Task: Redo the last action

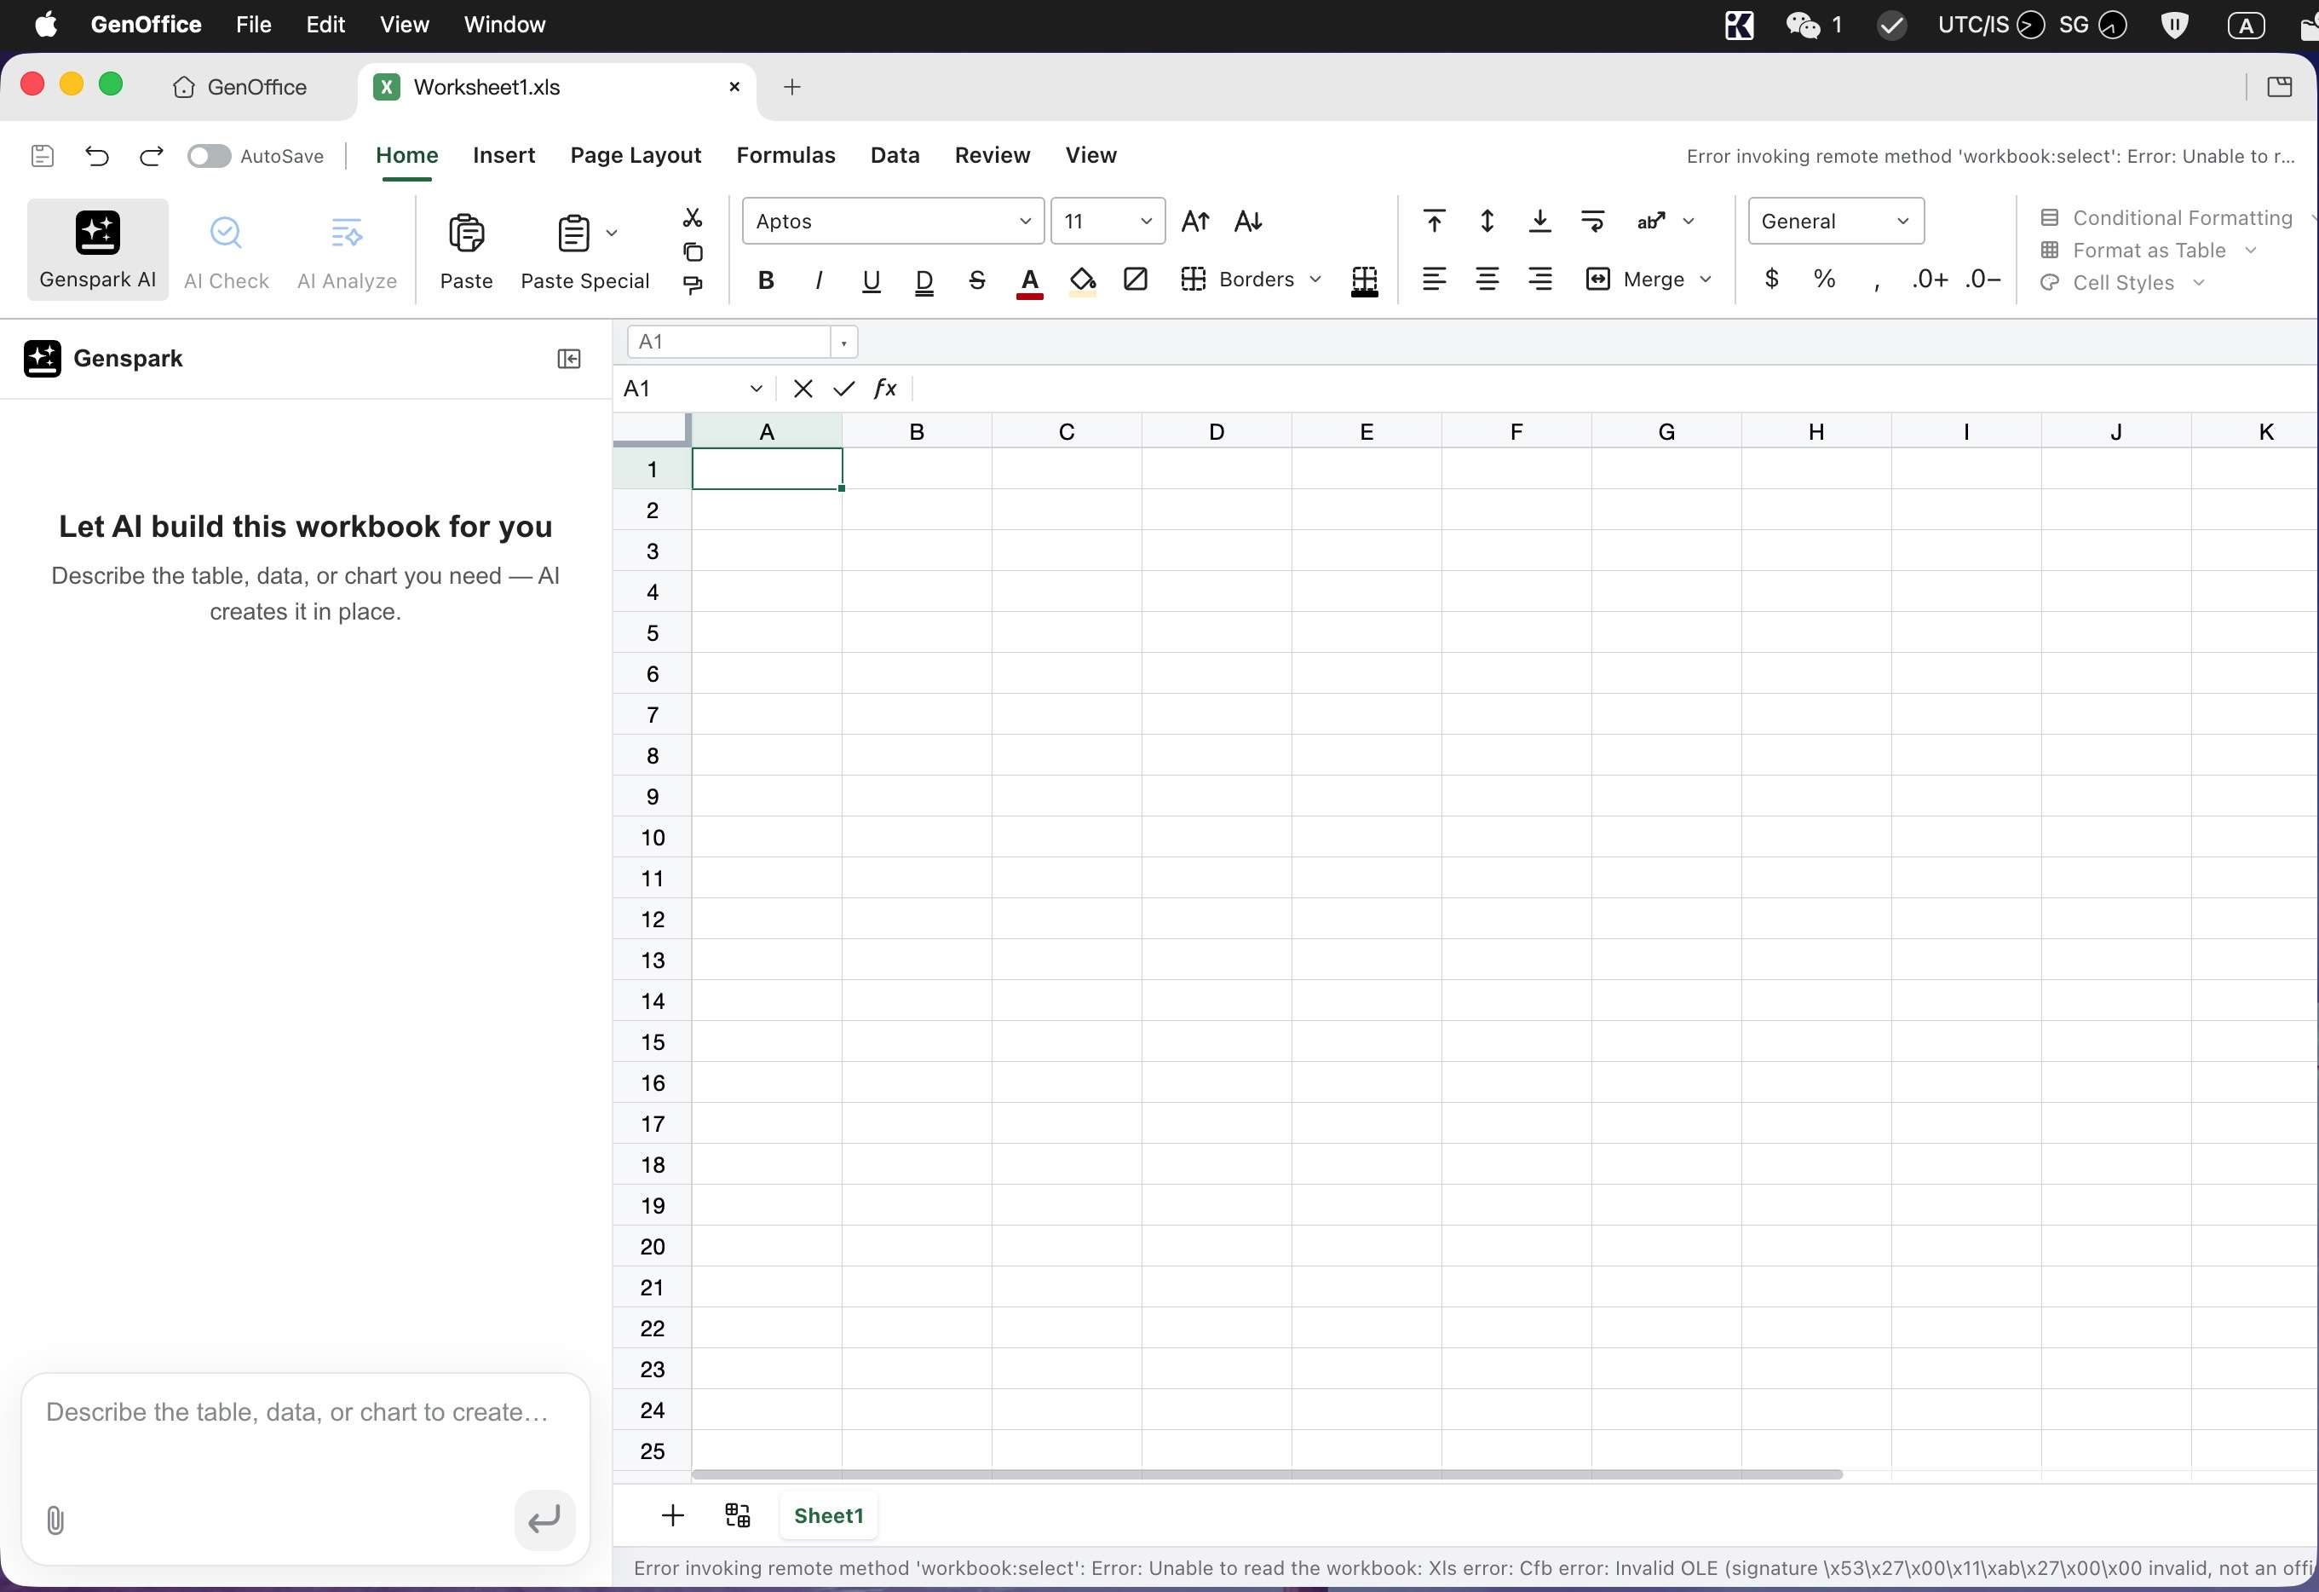Action: 152,156
